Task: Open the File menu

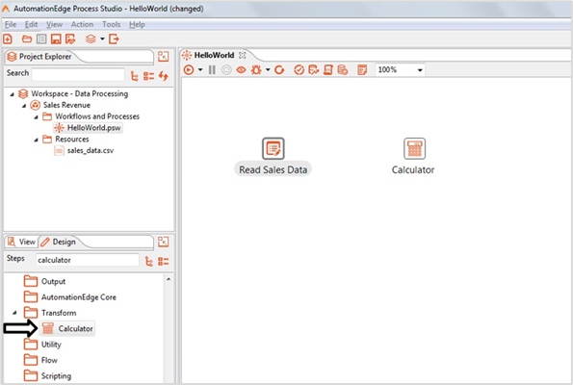Action: click(11, 24)
